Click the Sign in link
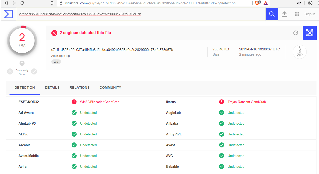This screenshot has width=319, height=174. pos(310,14)
